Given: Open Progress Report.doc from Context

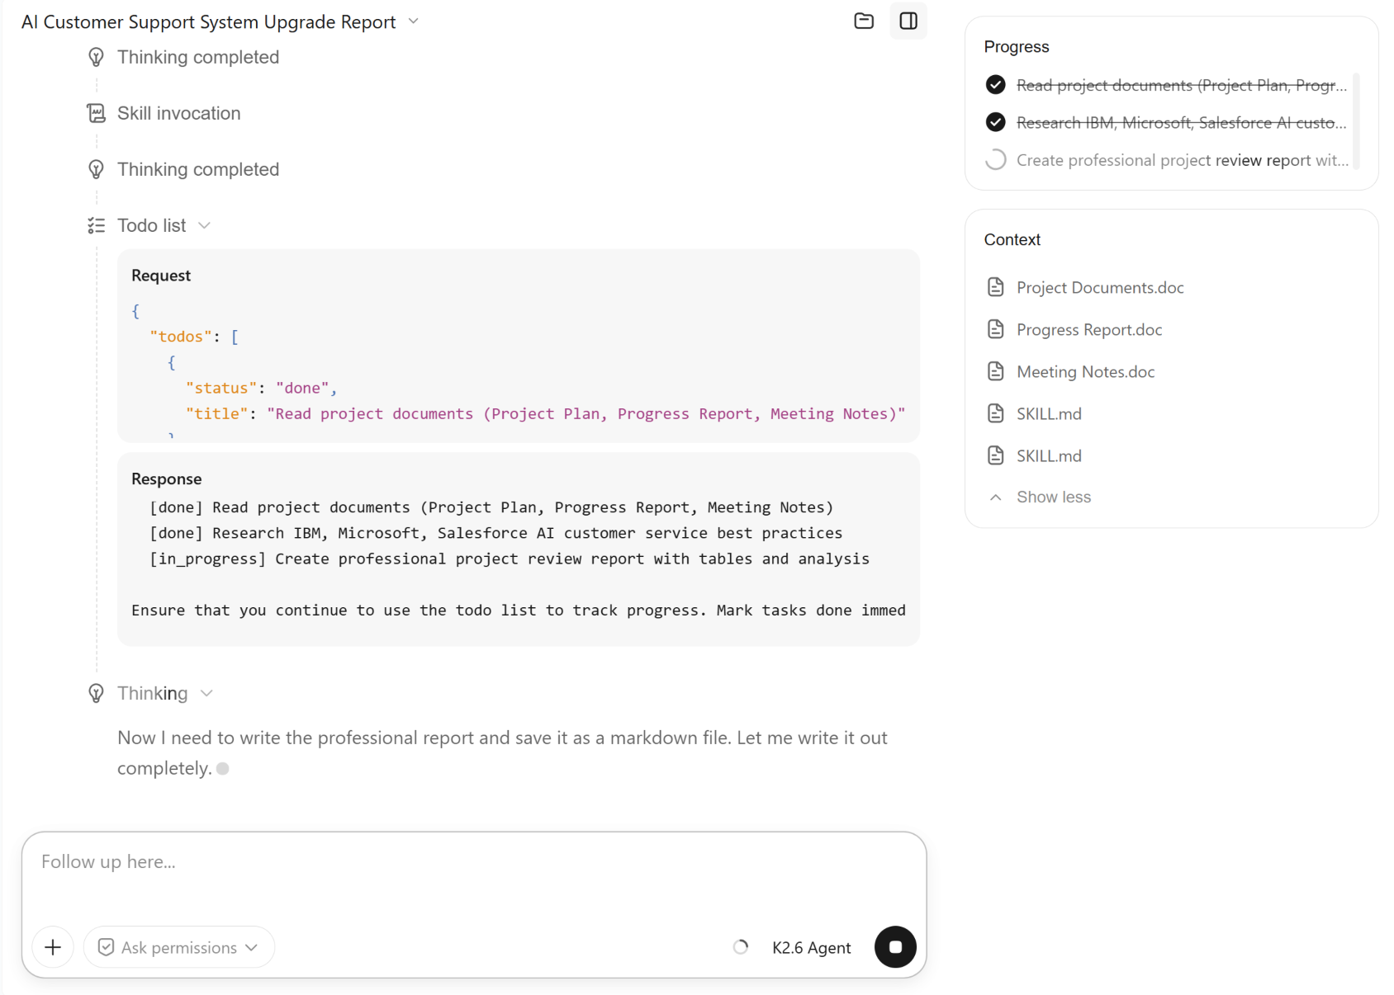Looking at the screenshot, I should [1089, 329].
